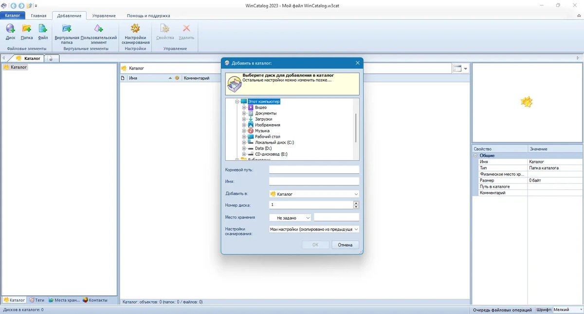Expand the Локальный диск (C:) tree node
584x314 pixels.
pyautogui.click(x=244, y=143)
